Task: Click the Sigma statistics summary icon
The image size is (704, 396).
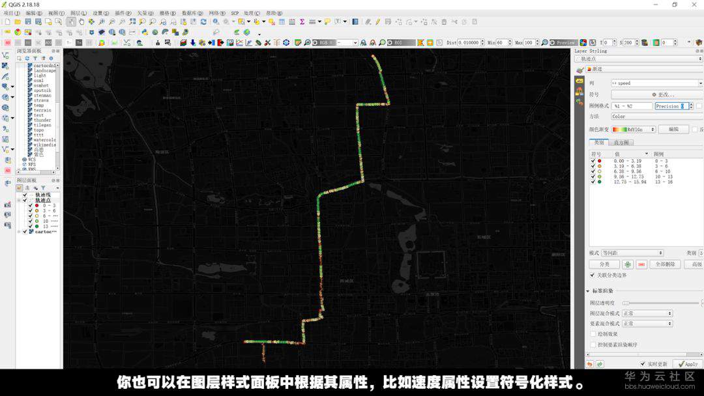Action: point(302,21)
